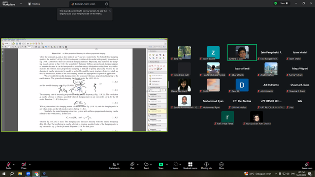Switch to the Meeting tab
Image resolution: width=315 pixels, height=177 pixels.
[34, 4]
